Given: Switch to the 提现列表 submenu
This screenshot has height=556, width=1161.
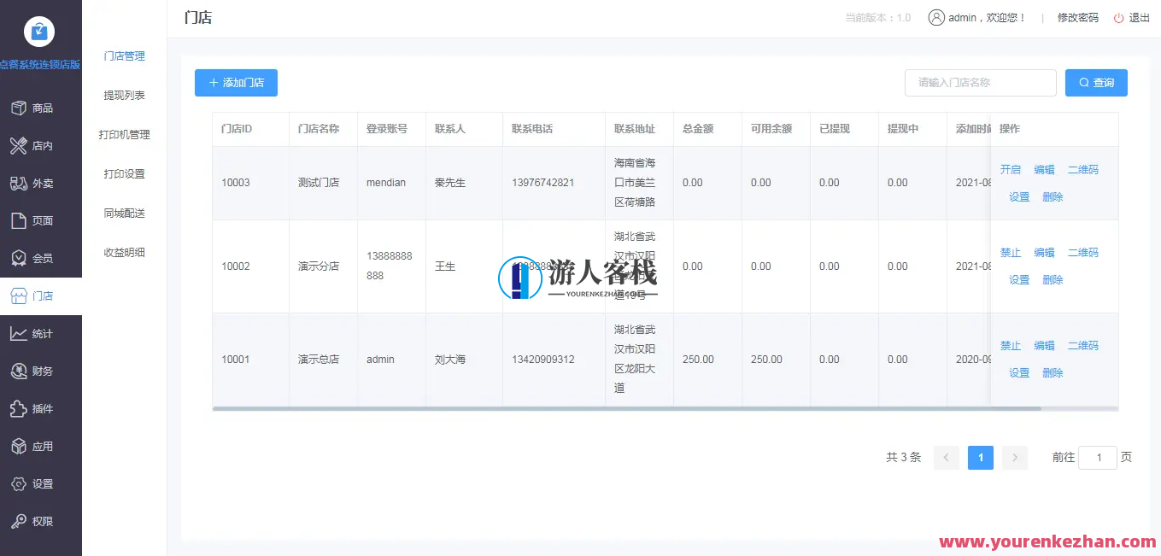Looking at the screenshot, I should [124, 95].
